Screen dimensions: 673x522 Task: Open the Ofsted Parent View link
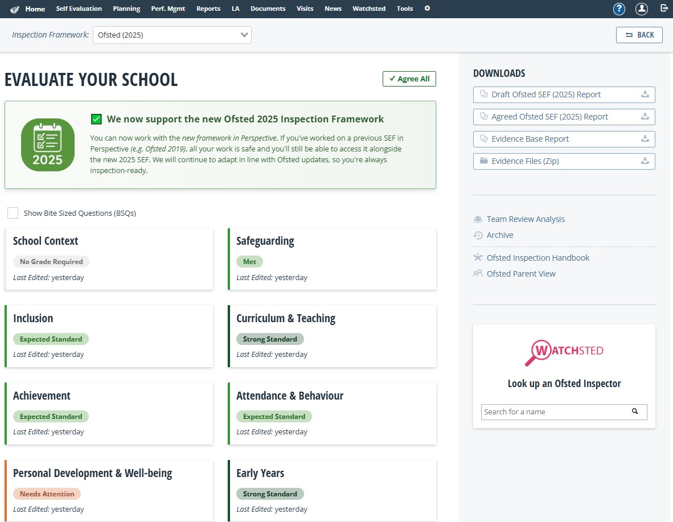(x=520, y=273)
